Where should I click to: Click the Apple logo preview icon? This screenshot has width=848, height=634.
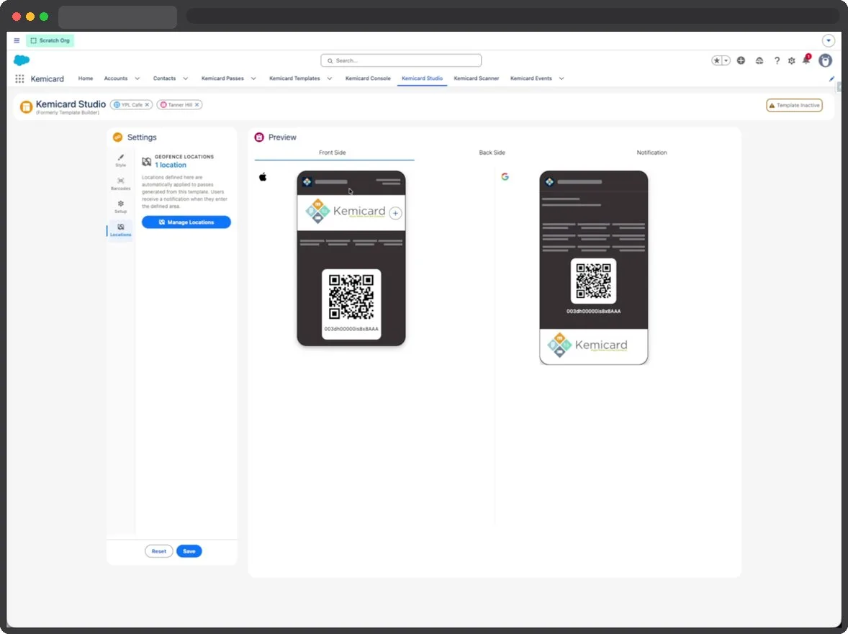[263, 177]
